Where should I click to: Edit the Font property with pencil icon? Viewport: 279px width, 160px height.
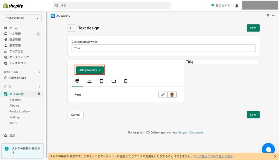(163, 95)
